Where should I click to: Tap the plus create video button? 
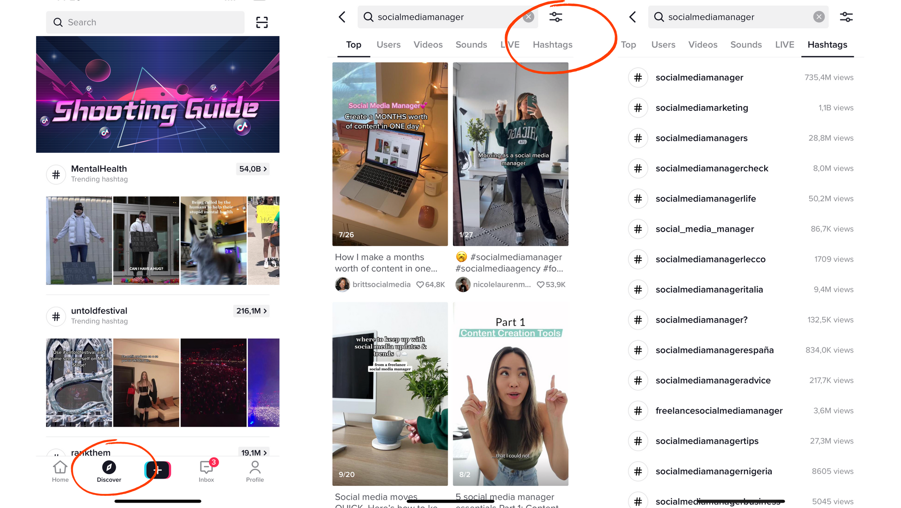[x=158, y=470]
